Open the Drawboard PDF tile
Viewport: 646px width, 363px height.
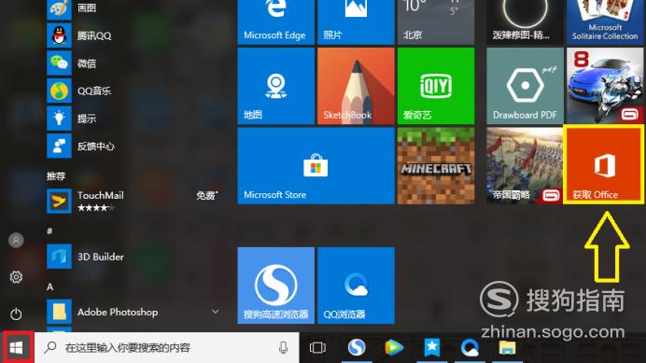pos(525,86)
